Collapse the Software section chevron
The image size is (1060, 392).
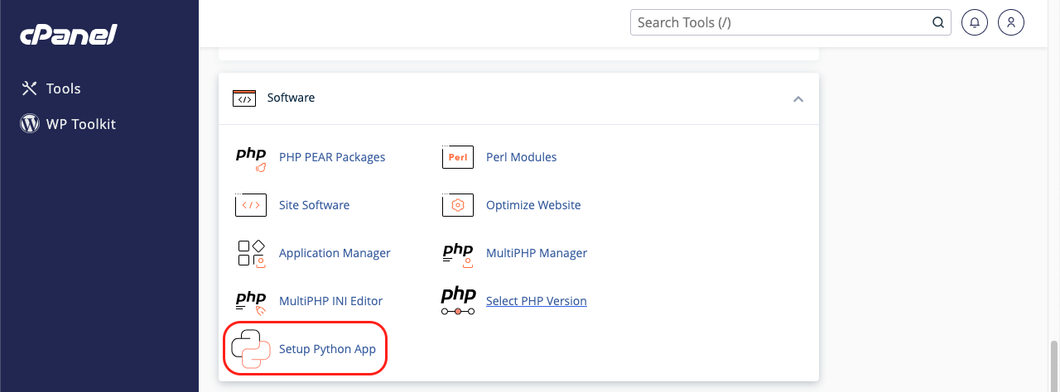click(x=798, y=98)
